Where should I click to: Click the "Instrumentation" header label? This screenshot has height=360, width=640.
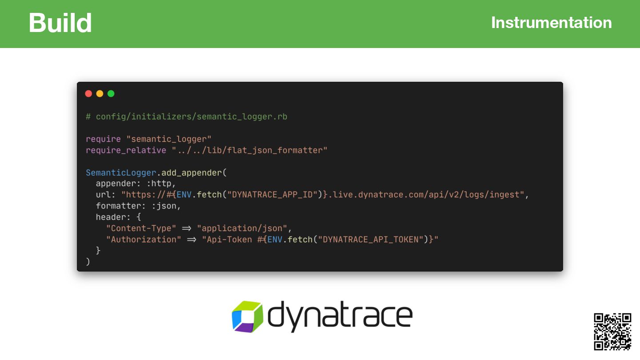[551, 22]
